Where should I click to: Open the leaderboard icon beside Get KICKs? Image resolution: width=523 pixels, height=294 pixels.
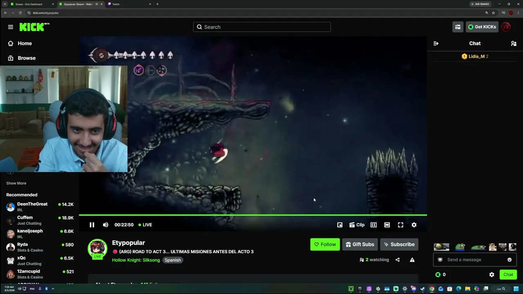(x=458, y=27)
